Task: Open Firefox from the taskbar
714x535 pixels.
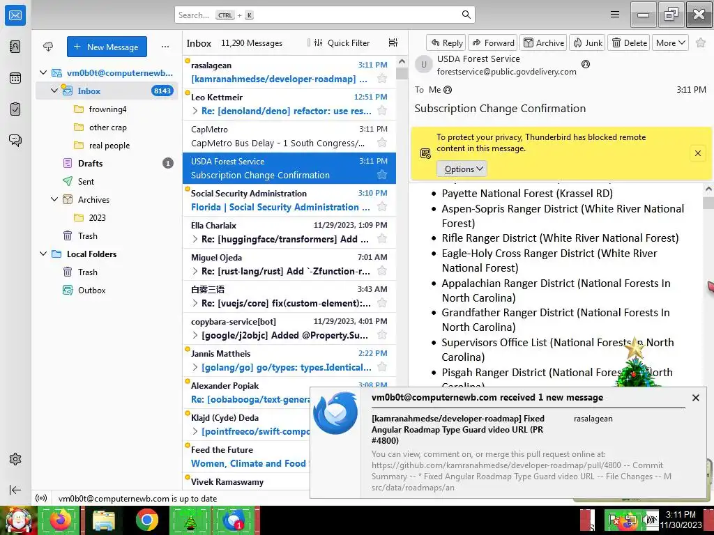Action: click(x=61, y=520)
